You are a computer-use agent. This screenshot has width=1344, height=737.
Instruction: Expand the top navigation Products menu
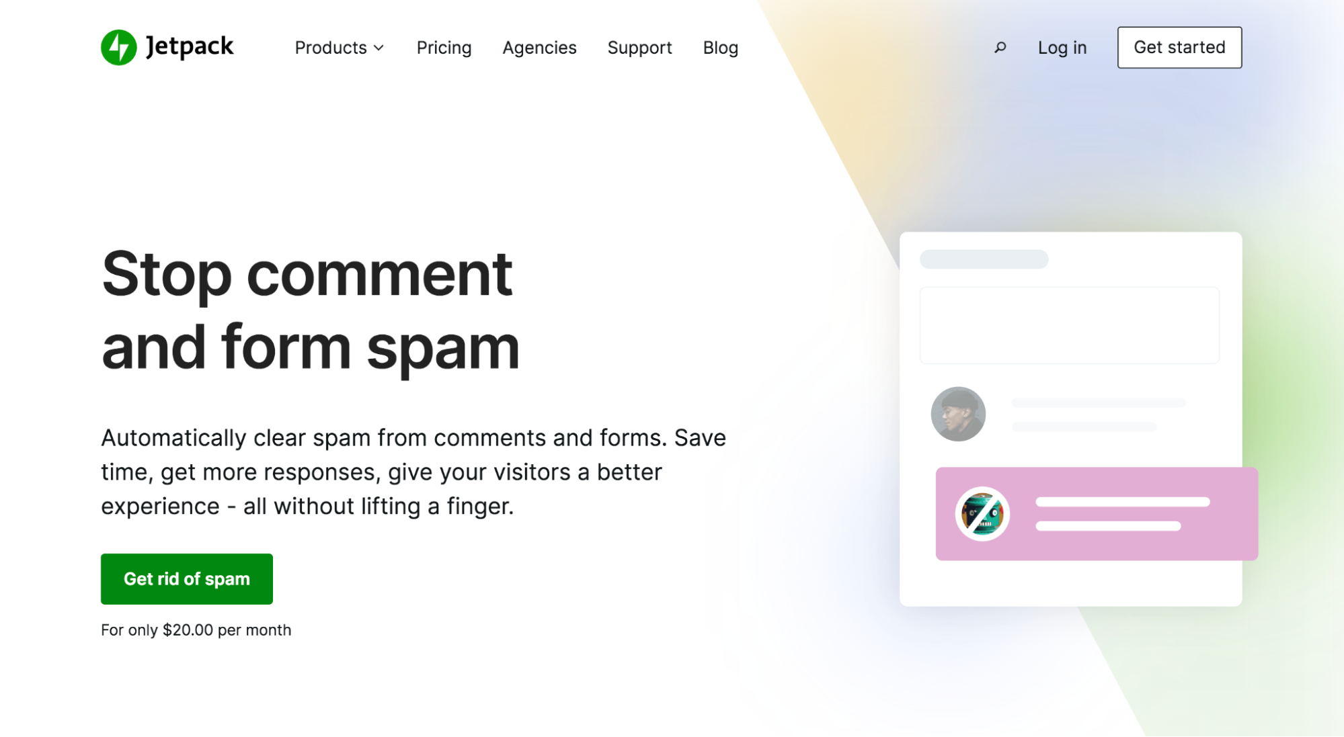tap(341, 47)
